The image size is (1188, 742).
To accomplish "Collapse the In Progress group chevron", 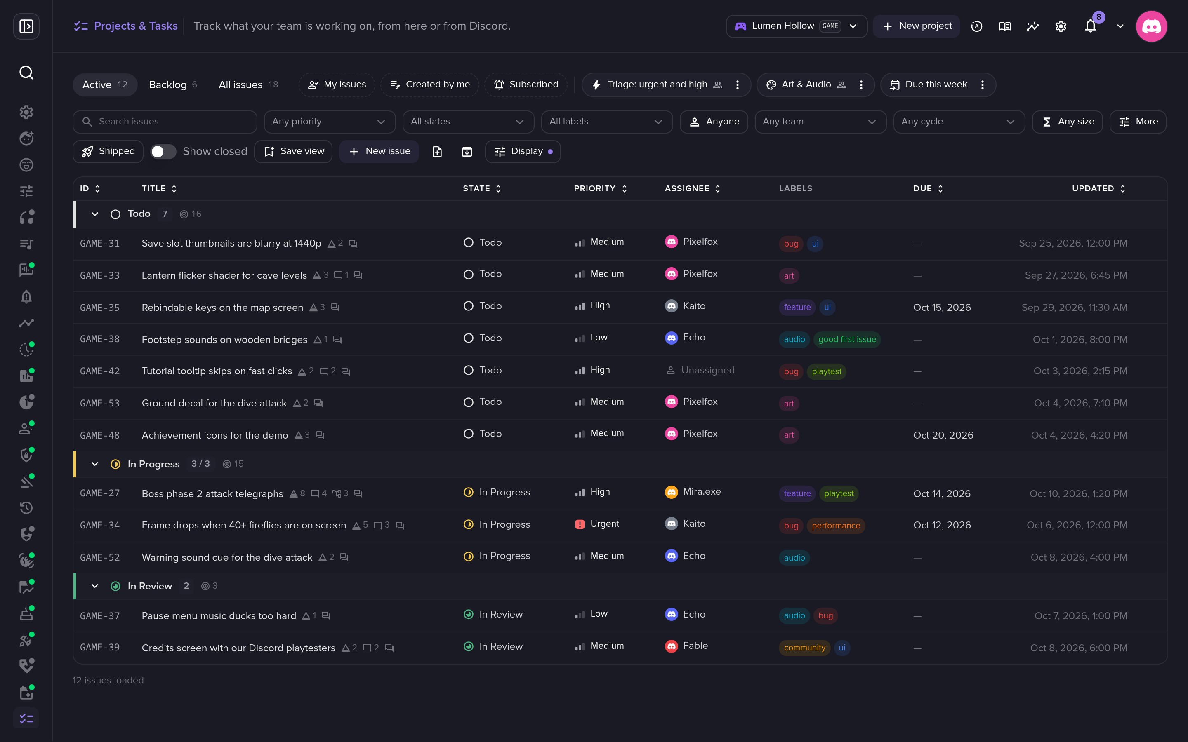I will (x=95, y=464).
